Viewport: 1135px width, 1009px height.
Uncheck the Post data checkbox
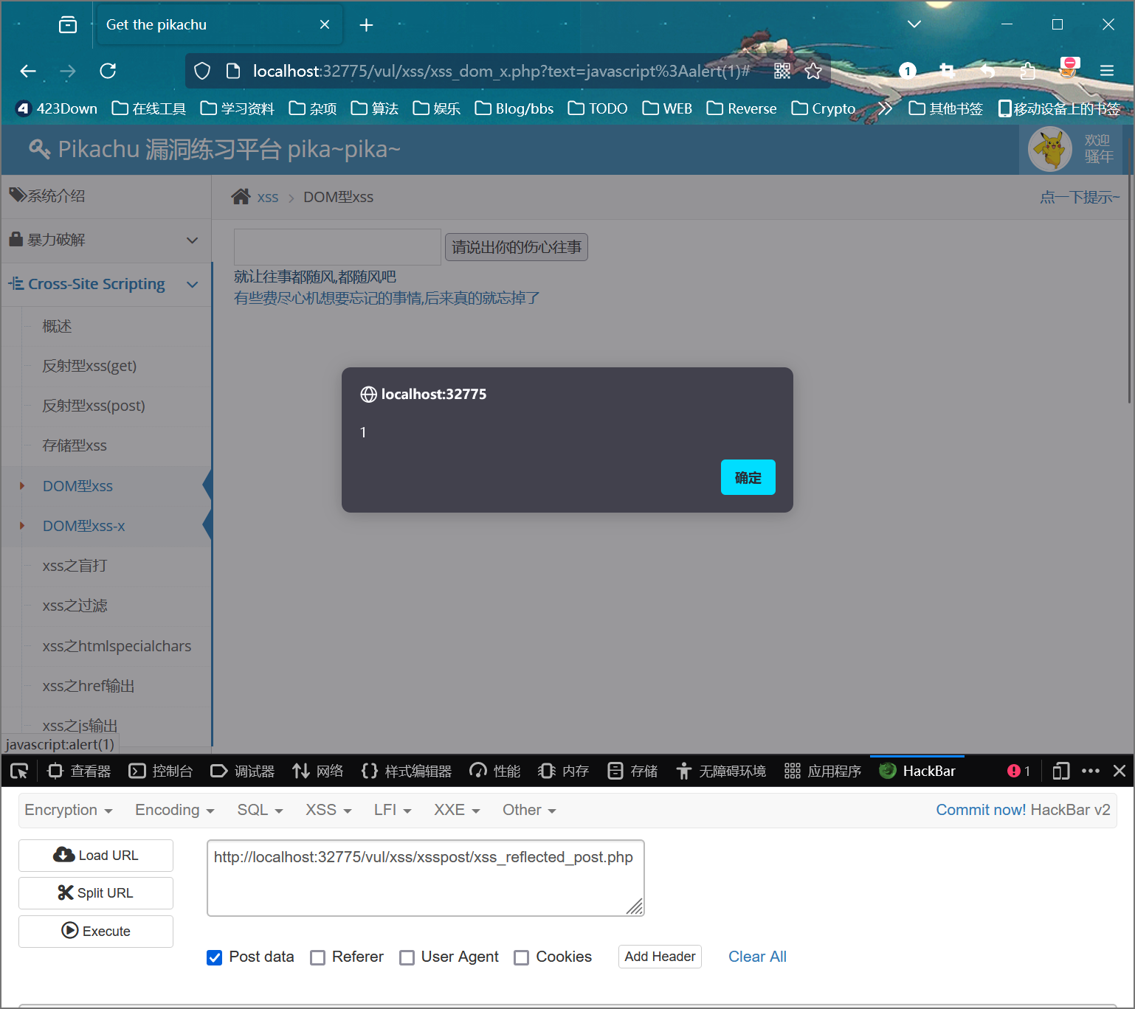tap(215, 957)
